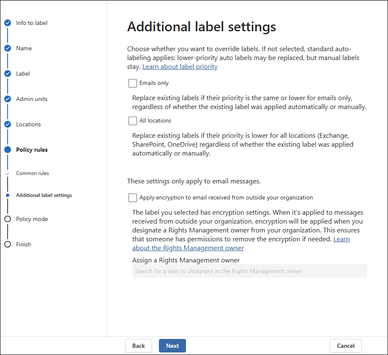Click the Admin units checkmark icon
Viewport: 388px width, 355px height.
tap(8, 99)
